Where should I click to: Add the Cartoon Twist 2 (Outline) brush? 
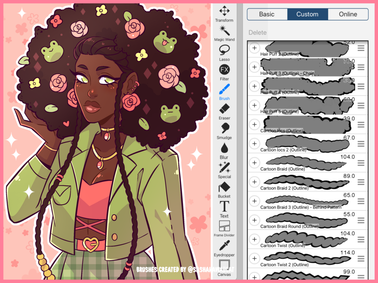point(254,259)
